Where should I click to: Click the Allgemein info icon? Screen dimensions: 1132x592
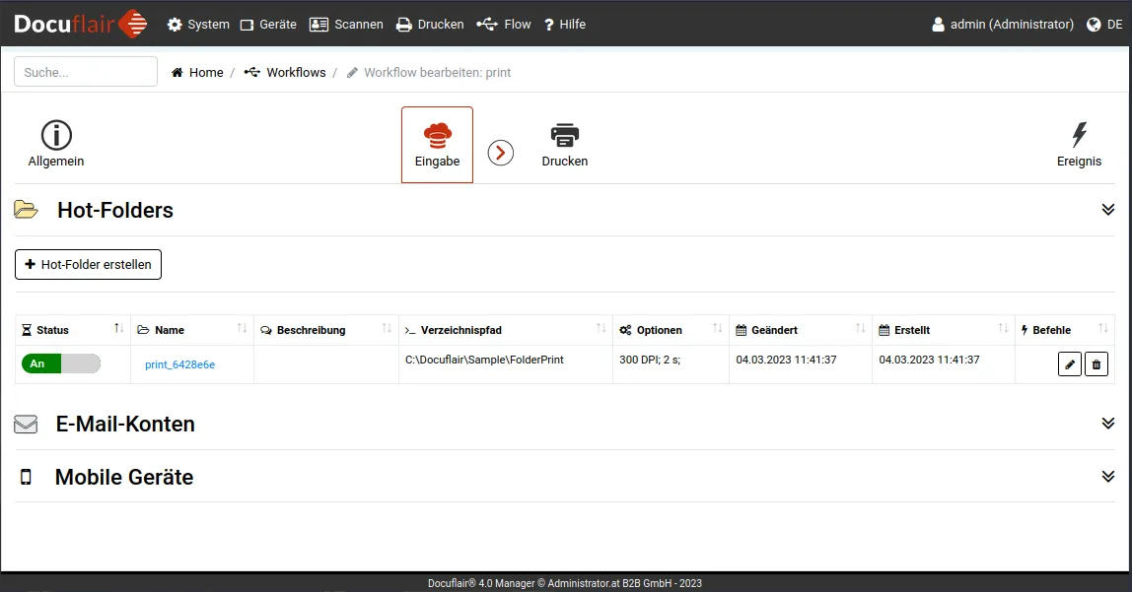[x=56, y=136]
